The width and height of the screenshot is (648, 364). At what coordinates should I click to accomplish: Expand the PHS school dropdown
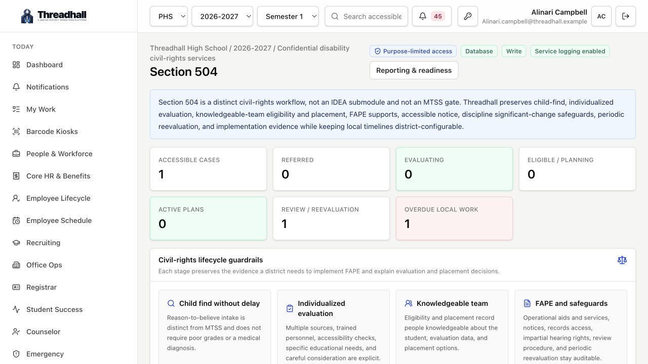169,16
